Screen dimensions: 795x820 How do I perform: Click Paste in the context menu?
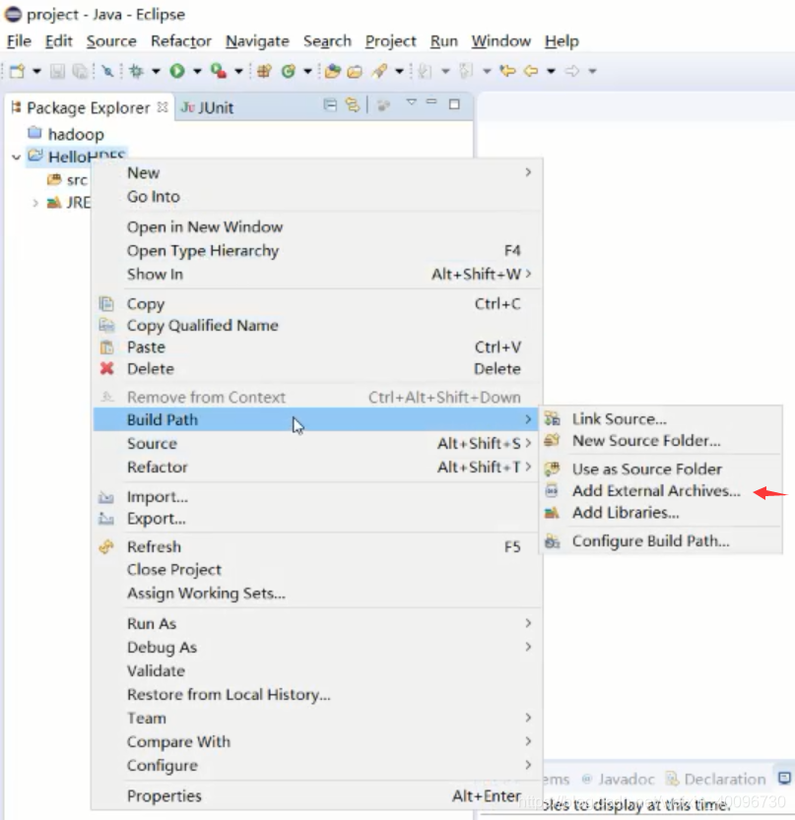click(x=316, y=347)
